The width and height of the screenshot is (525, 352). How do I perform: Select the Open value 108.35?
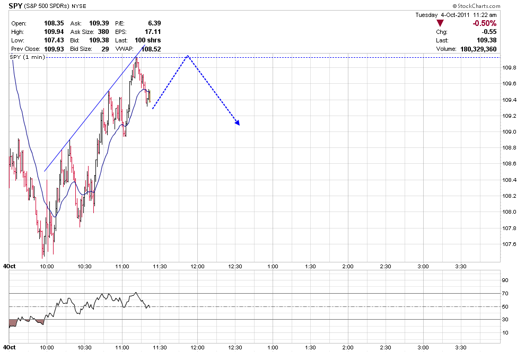54,23
